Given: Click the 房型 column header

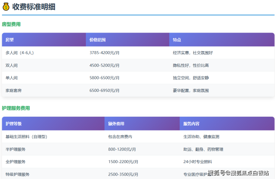Looking at the screenshot, I should pyautogui.click(x=10, y=40).
